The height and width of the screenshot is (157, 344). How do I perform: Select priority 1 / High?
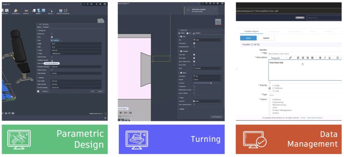[270, 85]
